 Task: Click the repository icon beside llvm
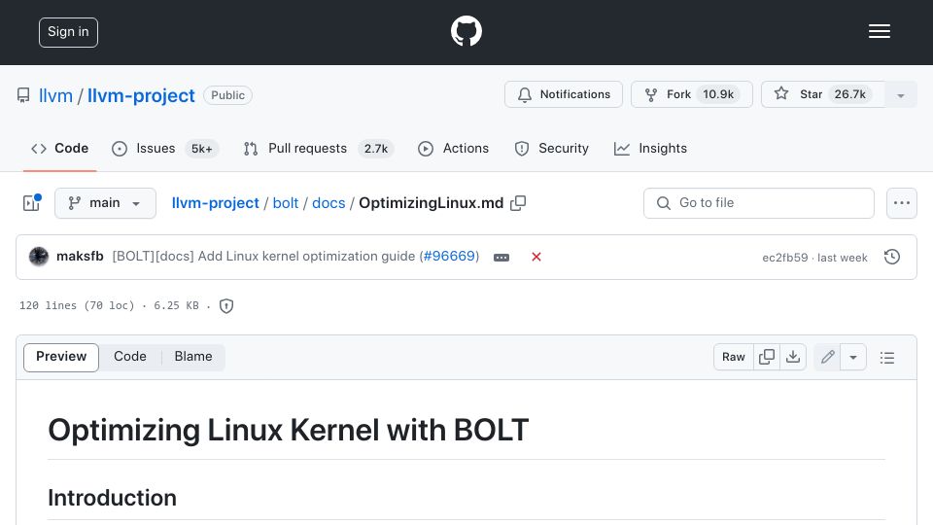(23, 95)
